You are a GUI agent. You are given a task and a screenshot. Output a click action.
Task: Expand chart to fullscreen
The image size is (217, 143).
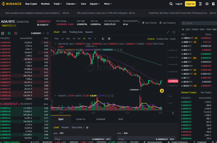168,32
